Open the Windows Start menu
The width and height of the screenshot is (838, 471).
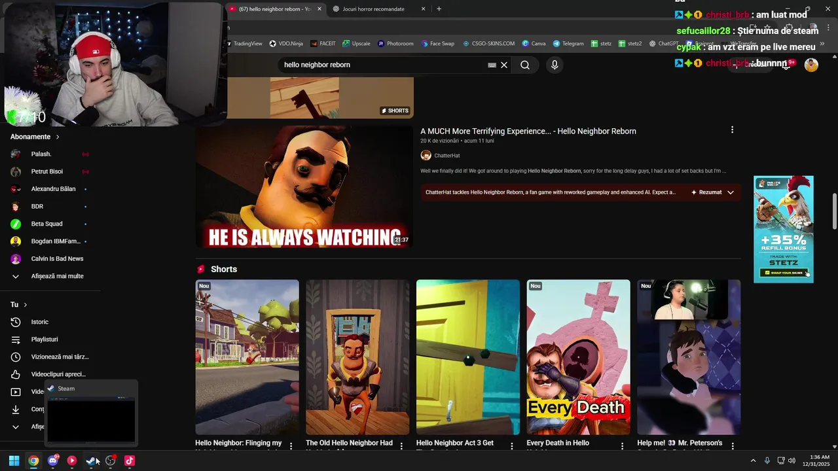[14, 461]
